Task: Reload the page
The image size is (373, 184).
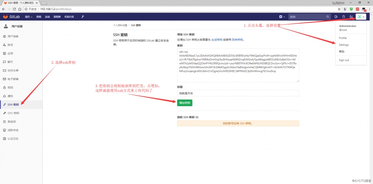Action: (x=14, y=9)
